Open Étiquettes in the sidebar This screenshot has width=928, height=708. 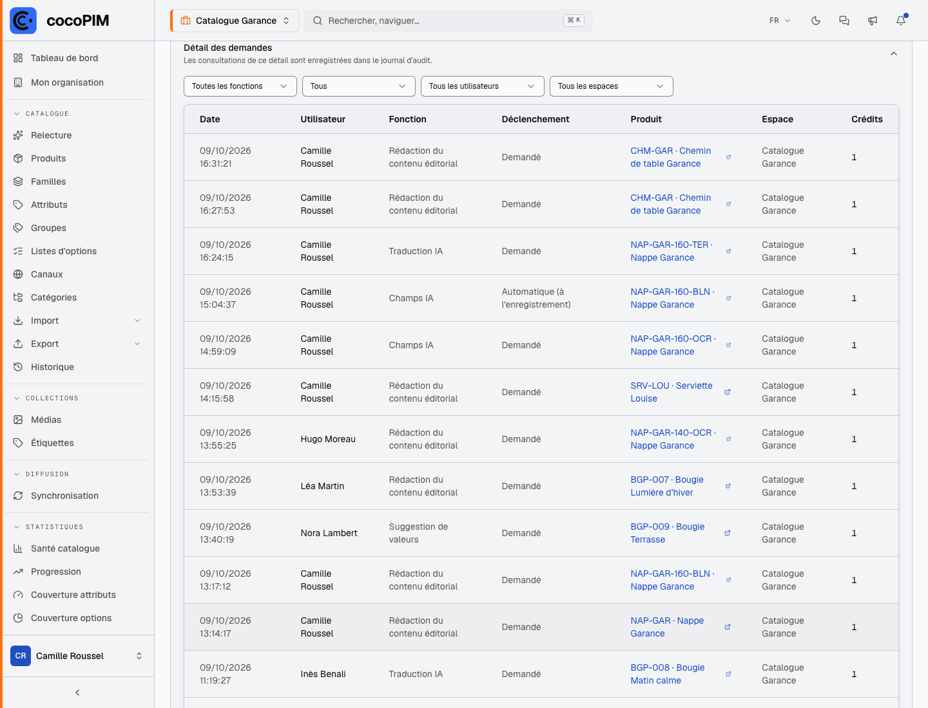[x=77, y=443]
